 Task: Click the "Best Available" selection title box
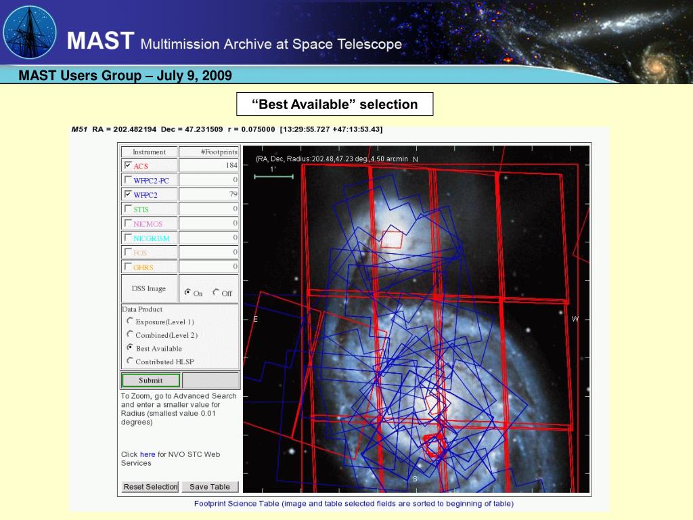(x=334, y=104)
